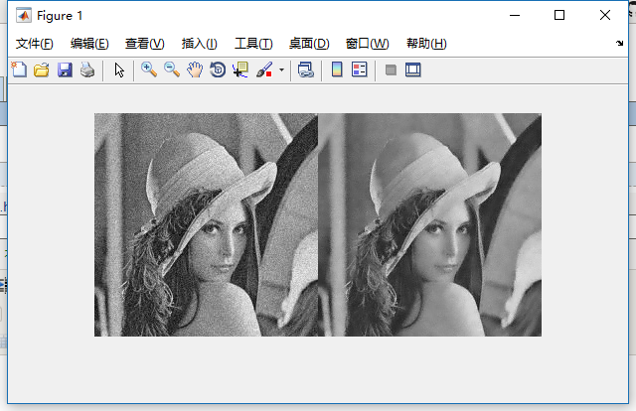Select the Pan hand tool
The width and height of the screenshot is (636, 411).
click(x=195, y=69)
